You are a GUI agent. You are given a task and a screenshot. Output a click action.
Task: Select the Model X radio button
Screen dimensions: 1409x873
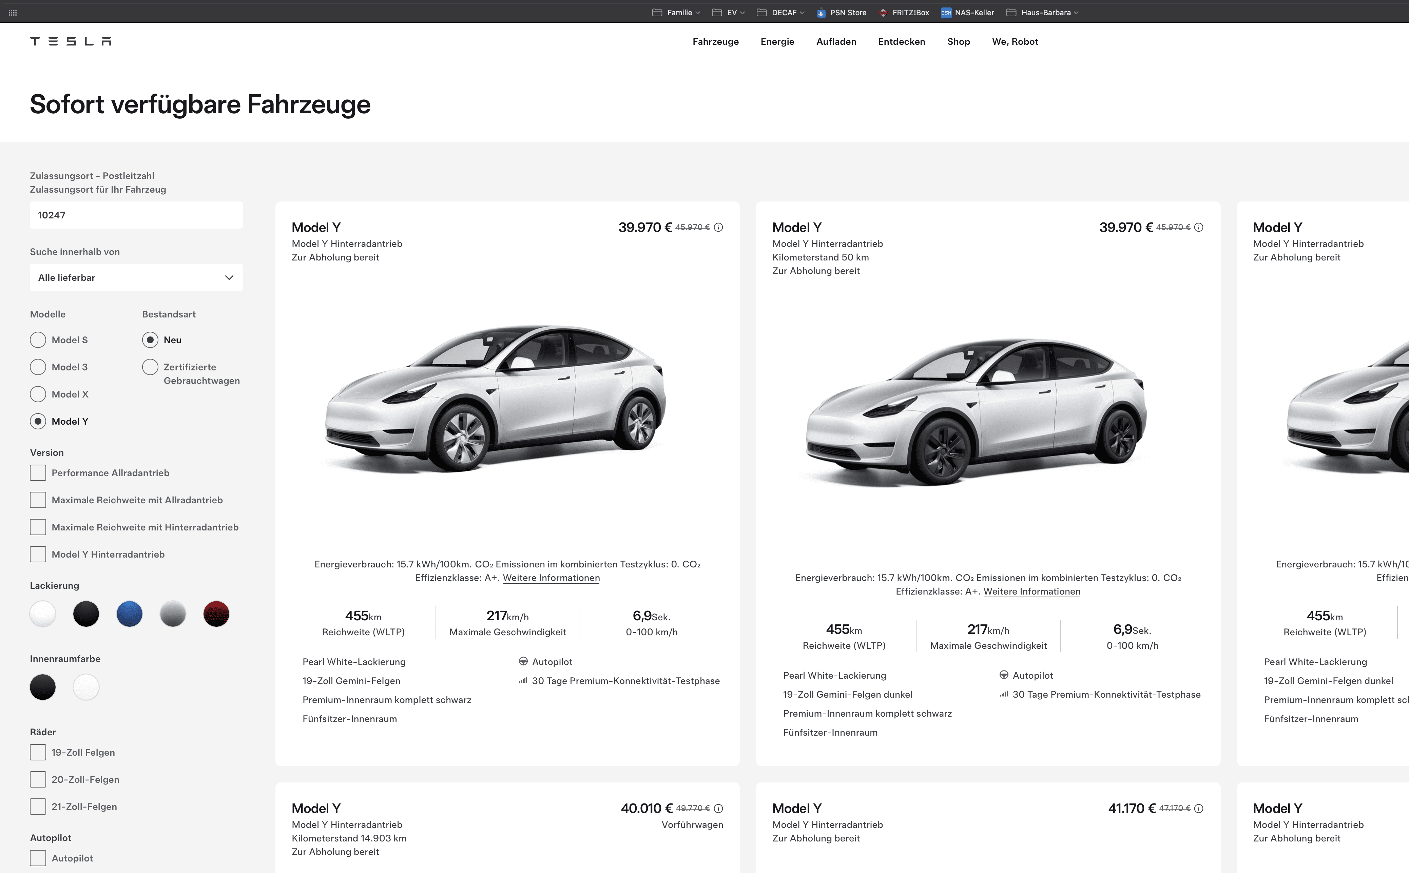click(38, 394)
